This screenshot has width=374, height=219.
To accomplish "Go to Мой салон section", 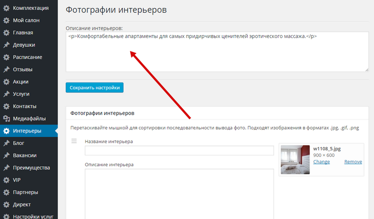I will [x=29, y=20].
